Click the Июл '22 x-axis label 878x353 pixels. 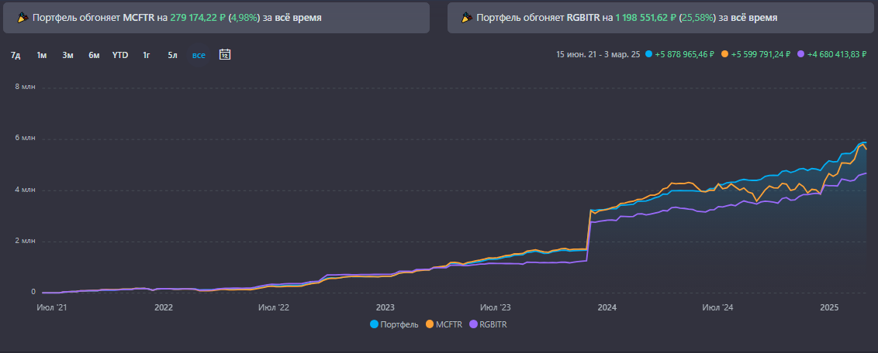click(x=274, y=307)
